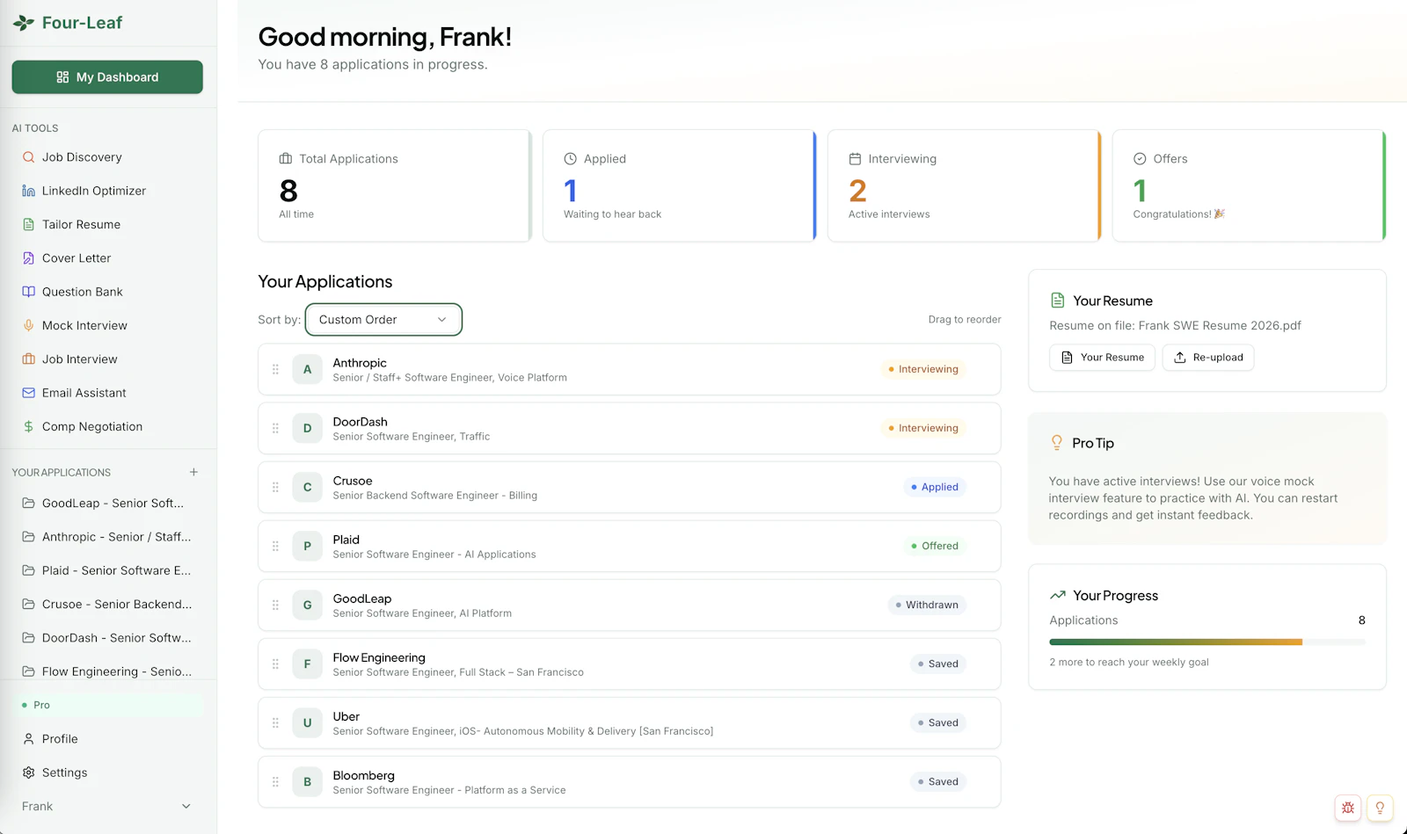Open Job Discovery search icon

[x=28, y=157]
